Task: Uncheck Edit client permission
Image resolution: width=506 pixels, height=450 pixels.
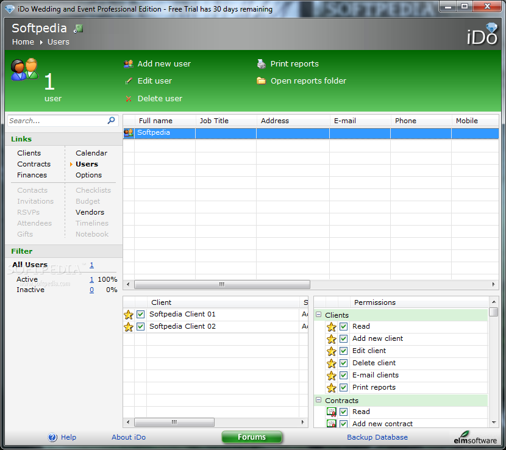Action: [344, 351]
